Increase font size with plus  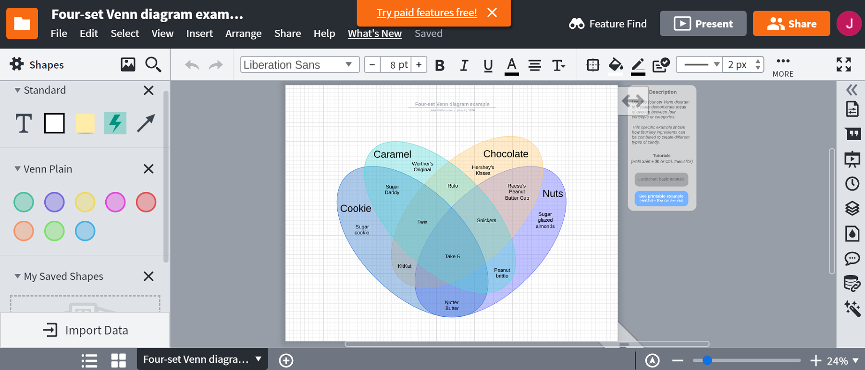[x=419, y=65]
